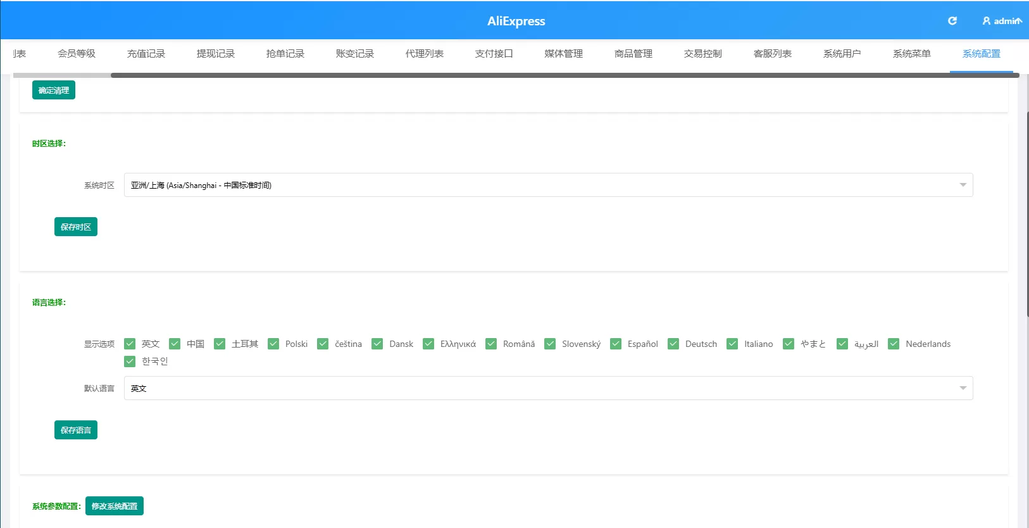Viewport: 1029px width, 528px height.
Task: Open the 系统时区 timezone dropdown
Action: pos(549,185)
